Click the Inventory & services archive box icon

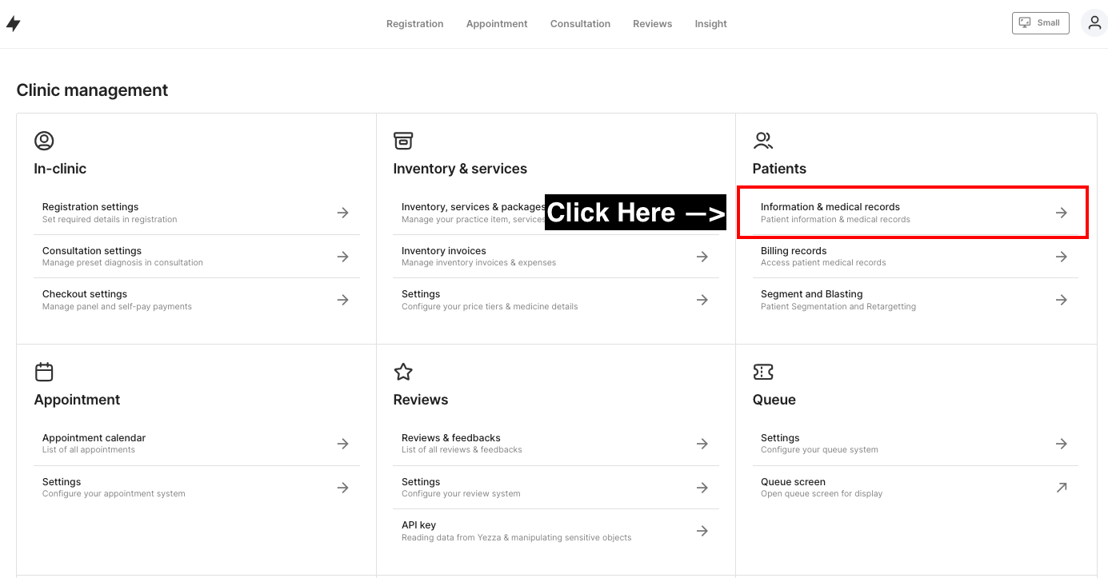[403, 141]
